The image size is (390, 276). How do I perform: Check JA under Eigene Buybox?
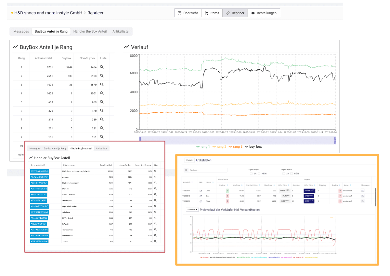tap(251, 173)
